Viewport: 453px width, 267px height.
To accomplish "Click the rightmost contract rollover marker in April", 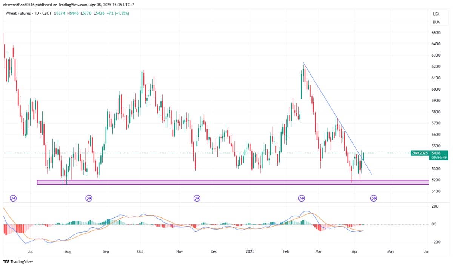I will [373, 198].
